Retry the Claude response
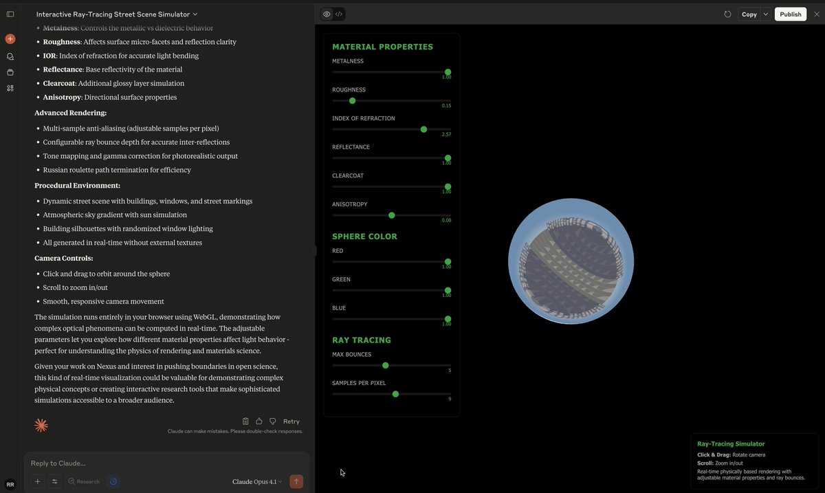The image size is (825, 493). pyautogui.click(x=291, y=421)
